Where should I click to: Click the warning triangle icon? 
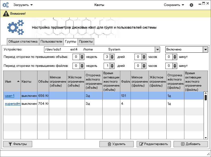[x=6, y=14]
